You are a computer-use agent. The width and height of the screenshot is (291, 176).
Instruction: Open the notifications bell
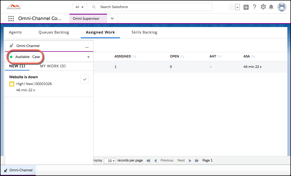[x=271, y=7]
